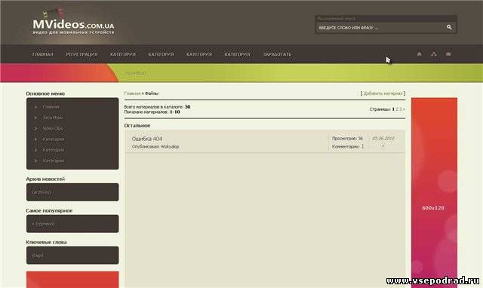Image resolution: width=483 pixels, height=288 pixels.
Task: Open the Ошибка 404 entry
Action: point(147,139)
